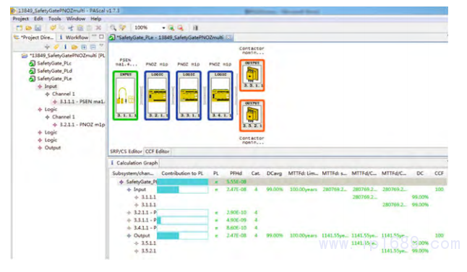Select the third PNOZ LOGIC block 3.4.1.1
467x272 pixels.
pos(220,95)
